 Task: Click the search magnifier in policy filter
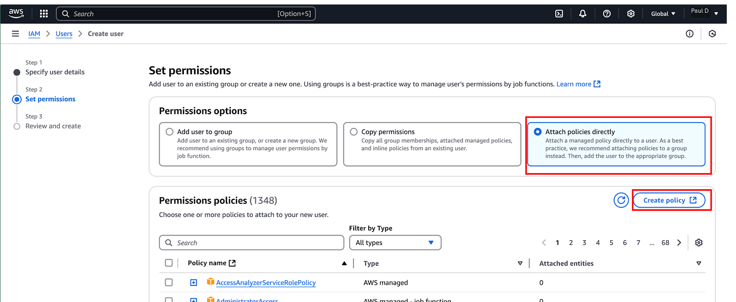coord(169,243)
